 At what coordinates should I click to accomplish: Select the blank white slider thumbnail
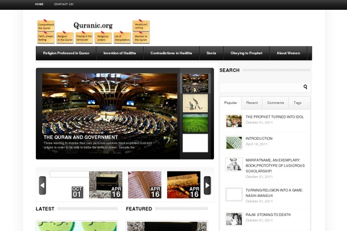195,143
